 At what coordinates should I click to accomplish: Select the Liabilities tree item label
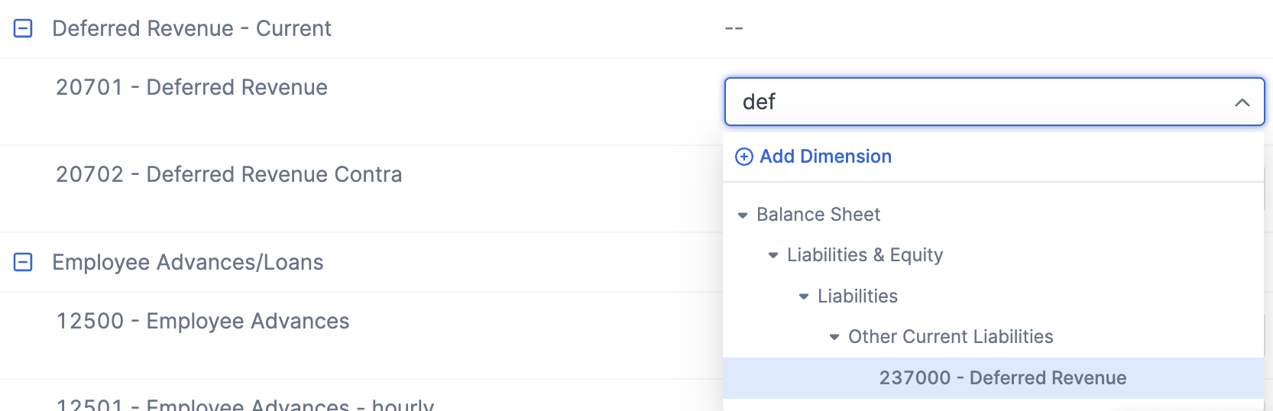pos(857,296)
